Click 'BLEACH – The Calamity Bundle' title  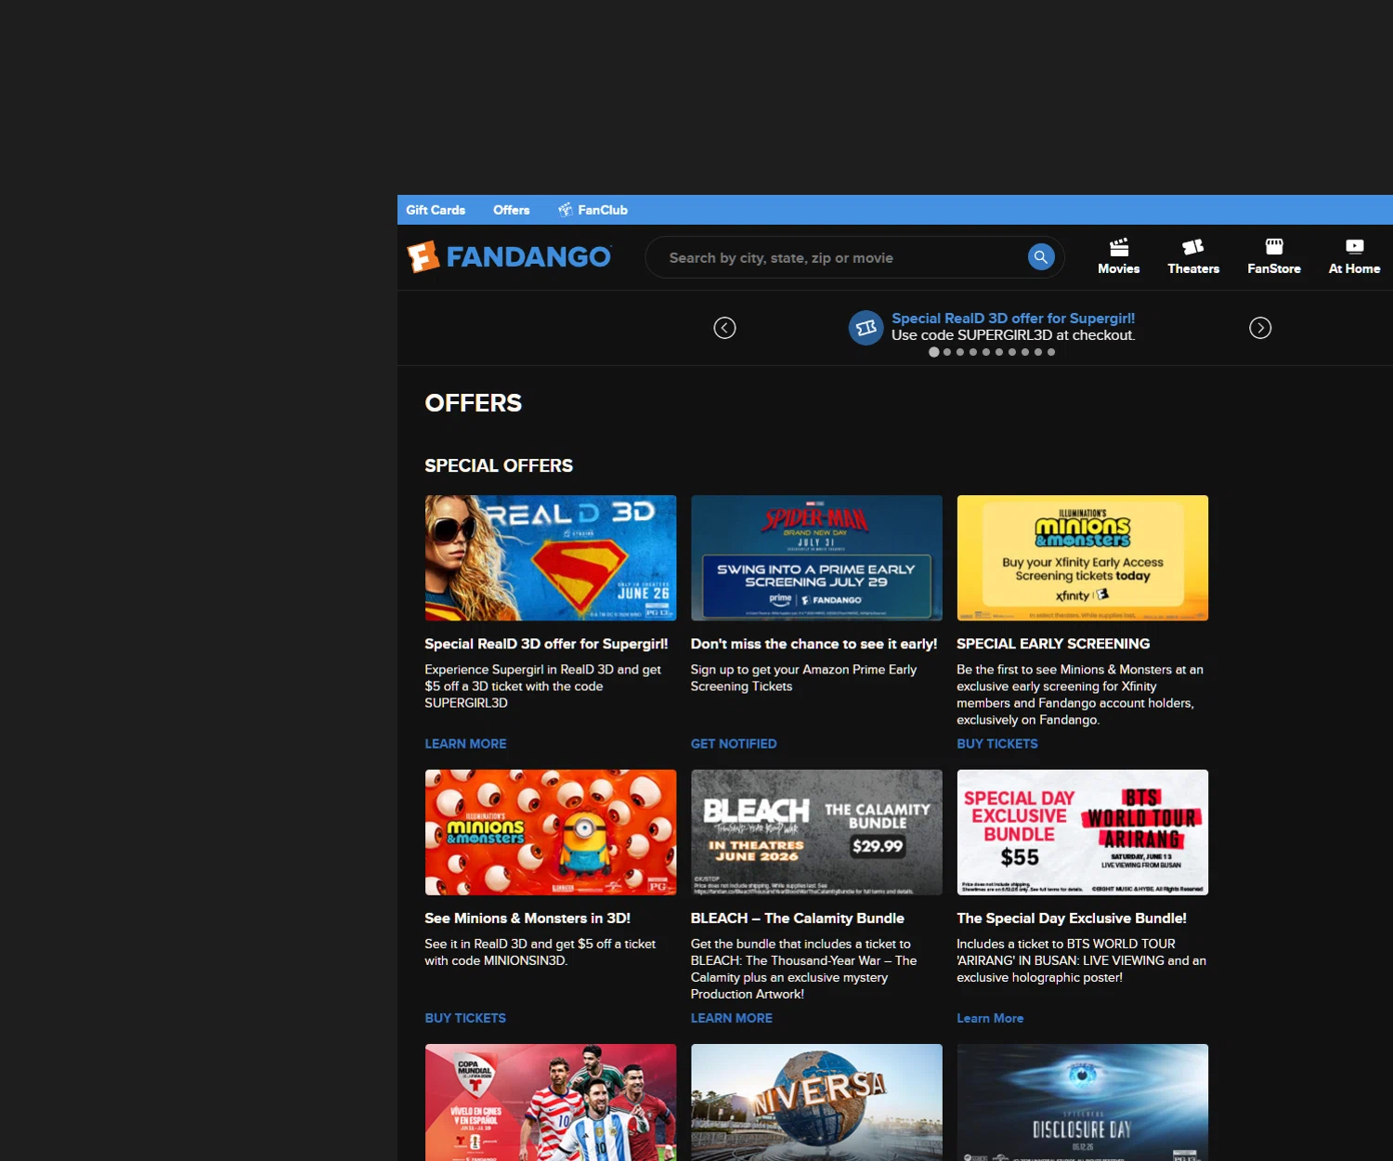click(797, 918)
